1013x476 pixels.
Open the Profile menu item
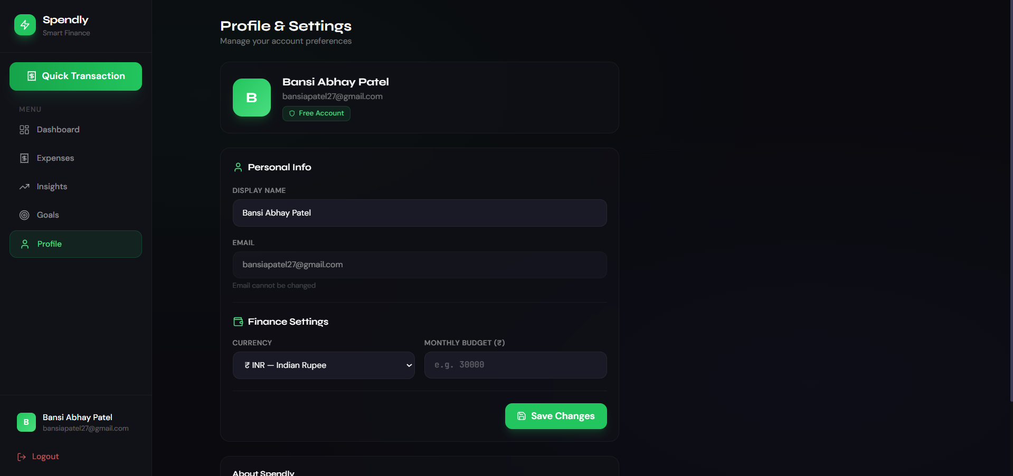(x=75, y=244)
